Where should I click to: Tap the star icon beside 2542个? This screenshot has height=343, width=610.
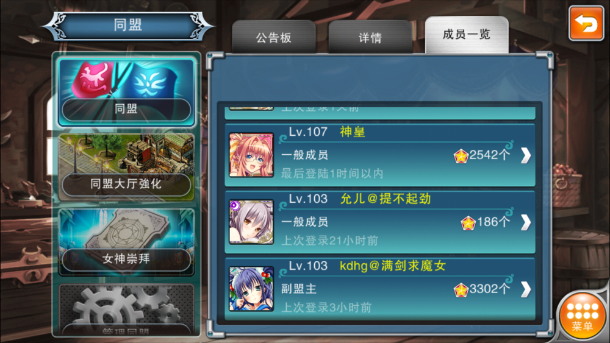(461, 156)
